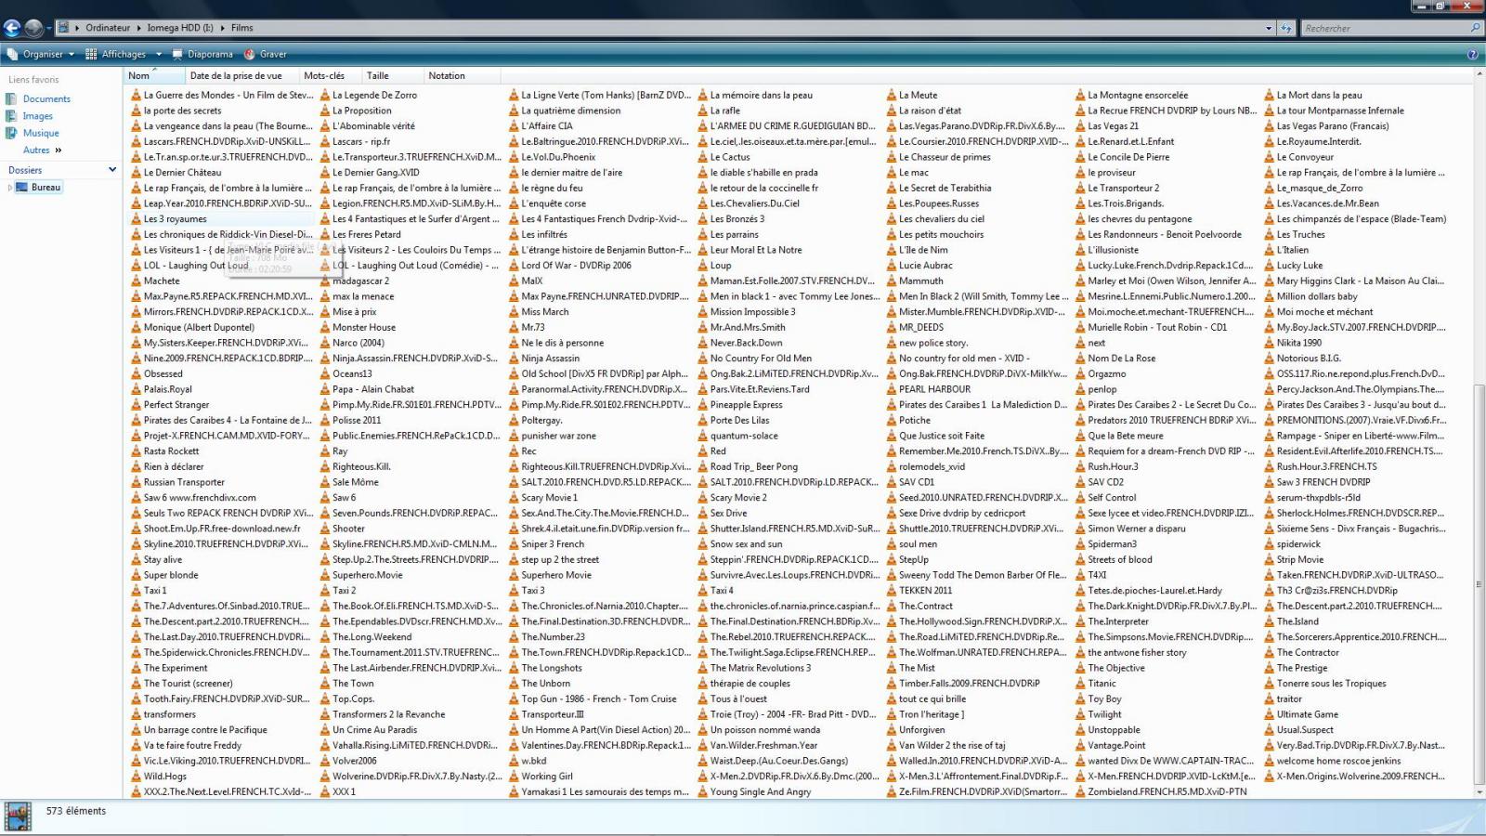
Task: Click VLC icon of Saw 6 file in second column
Action: 325,497
